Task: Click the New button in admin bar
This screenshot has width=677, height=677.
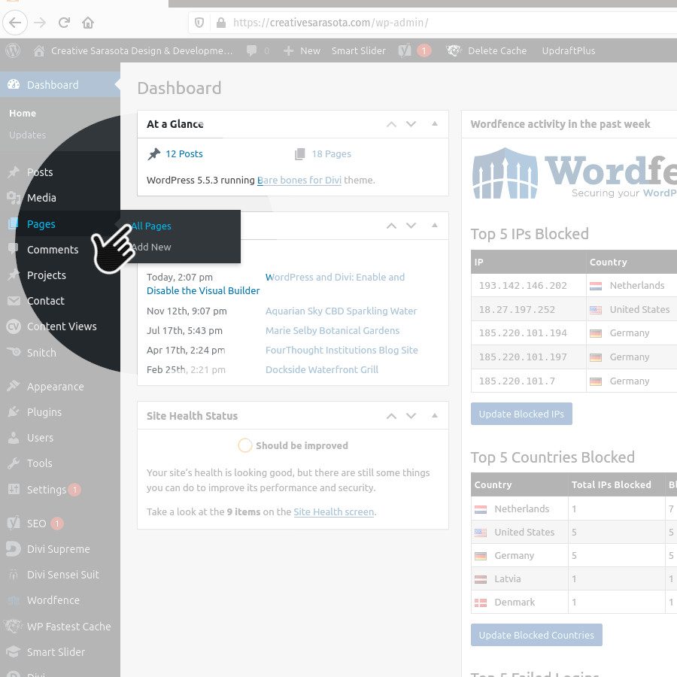Action: pyautogui.click(x=302, y=50)
